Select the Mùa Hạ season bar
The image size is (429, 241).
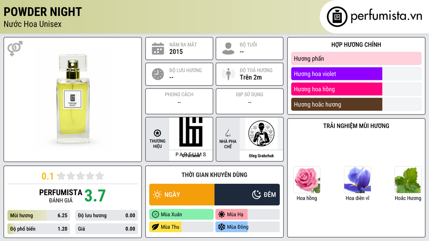(248, 215)
